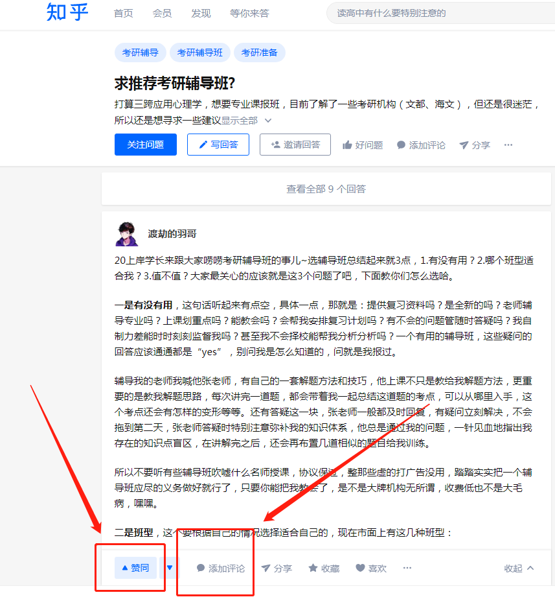Share the question via 分享 in header
Viewport: 555px width, 597px height.
[474, 145]
